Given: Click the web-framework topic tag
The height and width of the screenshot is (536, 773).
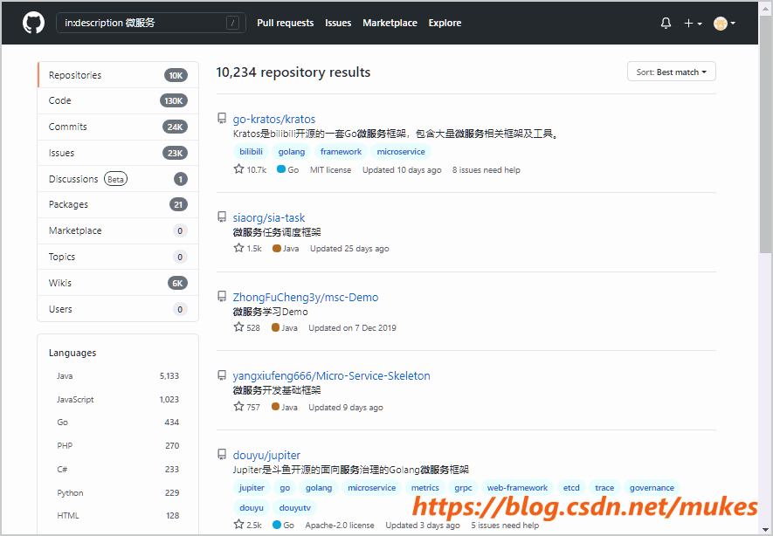Looking at the screenshot, I should pyautogui.click(x=517, y=488).
